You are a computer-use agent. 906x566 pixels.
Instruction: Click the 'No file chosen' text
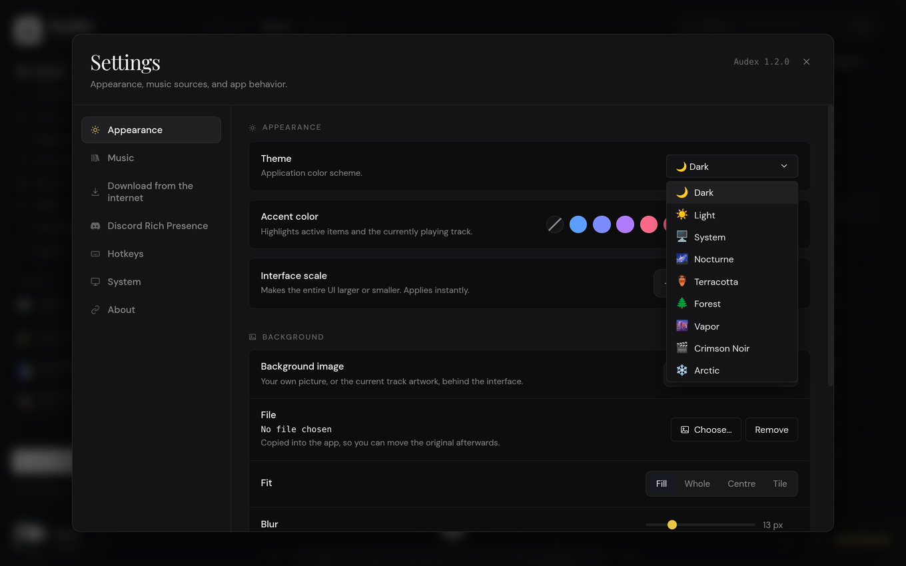click(x=296, y=429)
